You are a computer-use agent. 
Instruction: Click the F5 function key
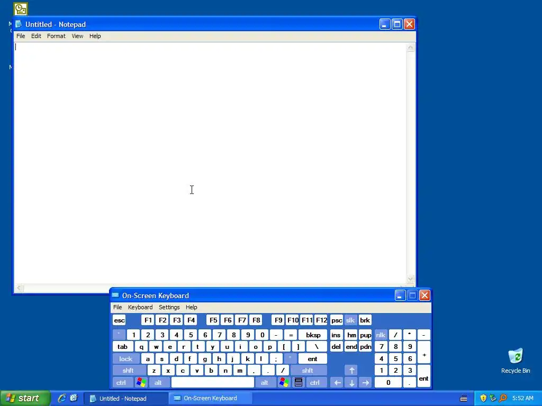tap(213, 320)
